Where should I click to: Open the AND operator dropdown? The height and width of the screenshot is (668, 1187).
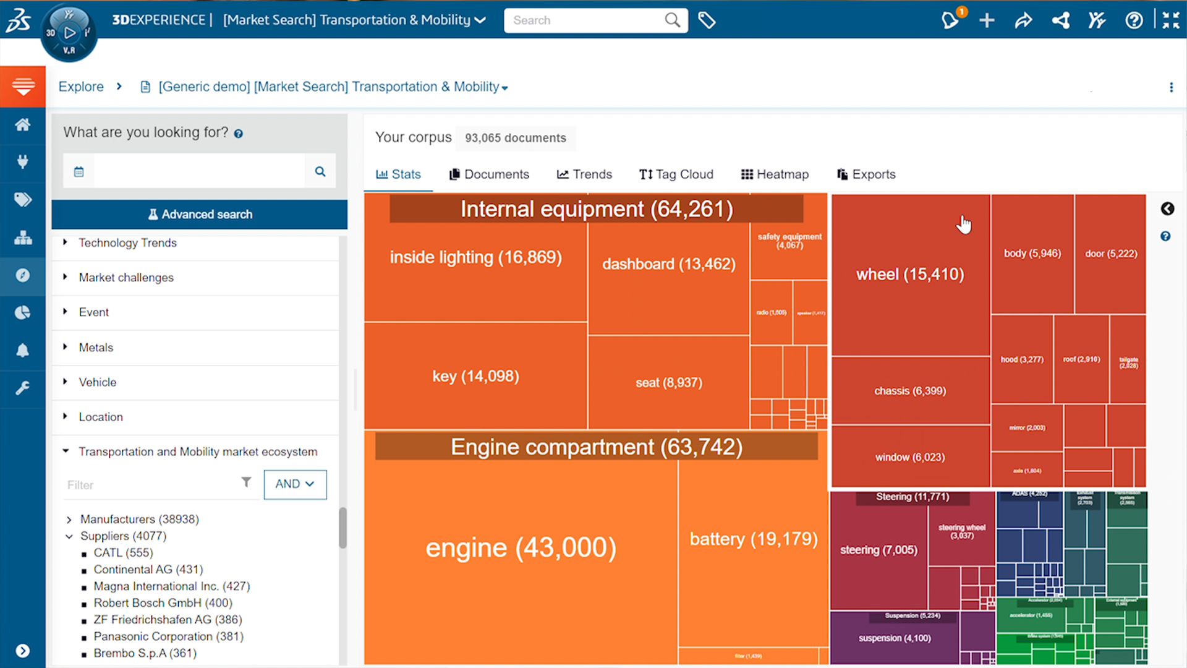(x=295, y=484)
